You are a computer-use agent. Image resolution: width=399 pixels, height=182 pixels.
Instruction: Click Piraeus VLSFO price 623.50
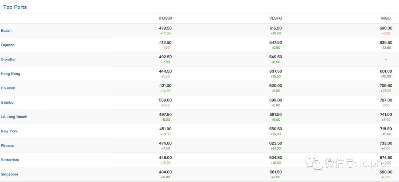[x=276, y=143]
